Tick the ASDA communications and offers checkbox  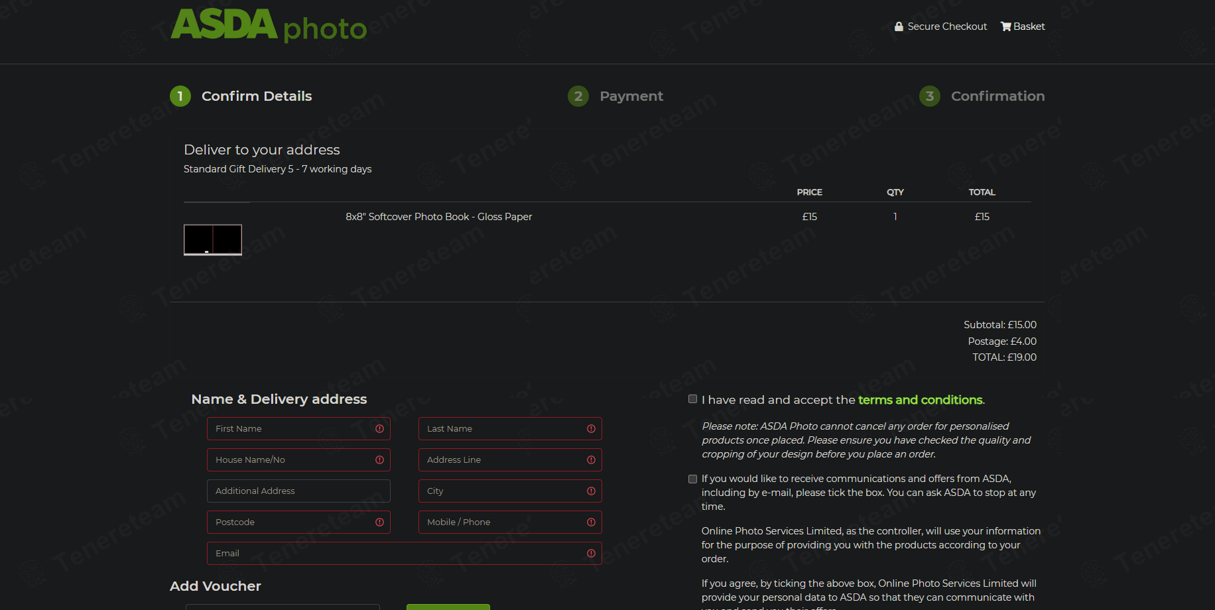pyautogui.click(x=693, y=479)
